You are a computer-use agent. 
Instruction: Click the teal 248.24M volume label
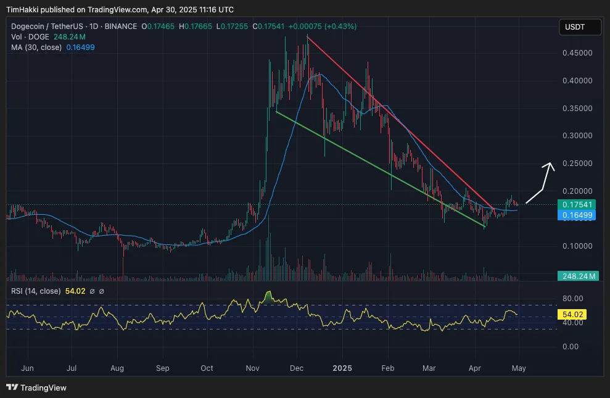[x=577, y=276]
